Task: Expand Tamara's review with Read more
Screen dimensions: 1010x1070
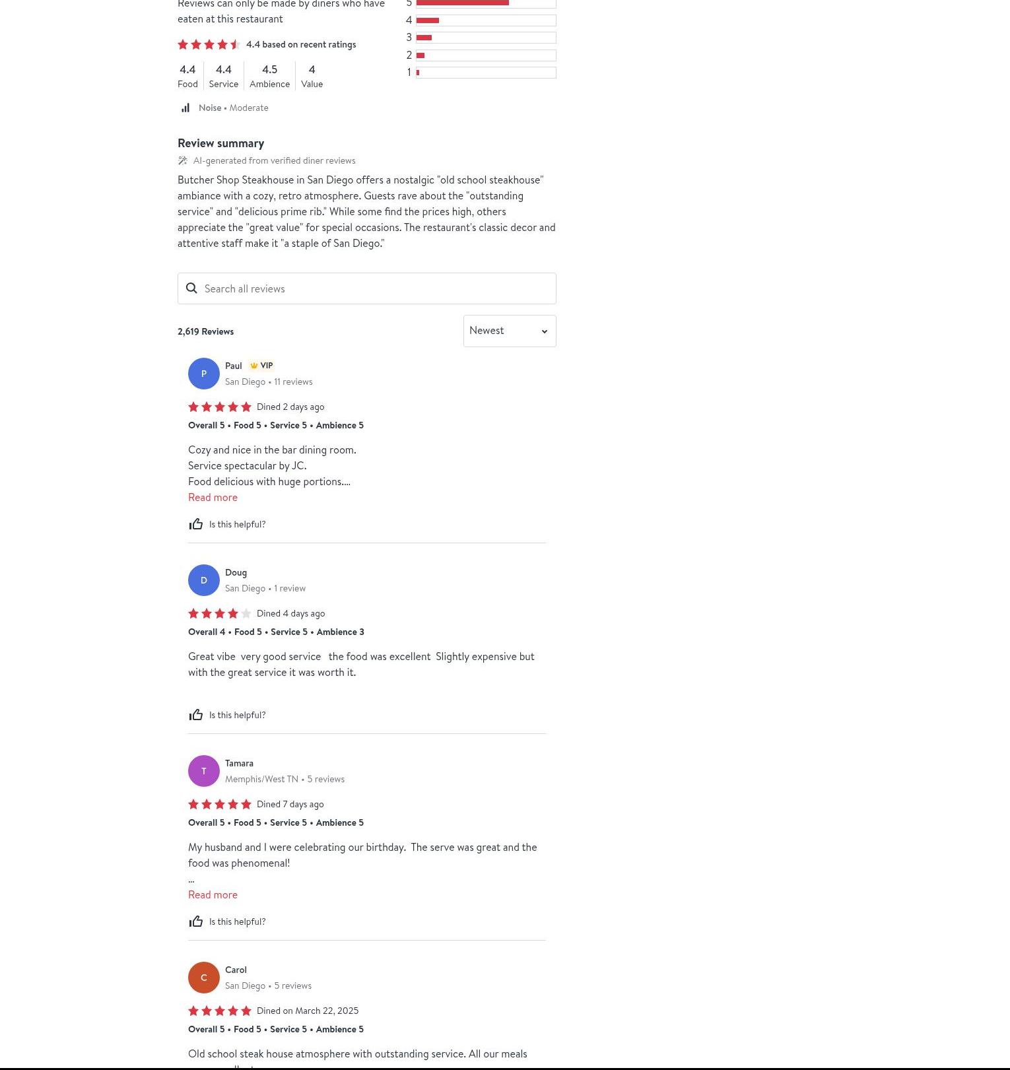Action: (213, 894)
